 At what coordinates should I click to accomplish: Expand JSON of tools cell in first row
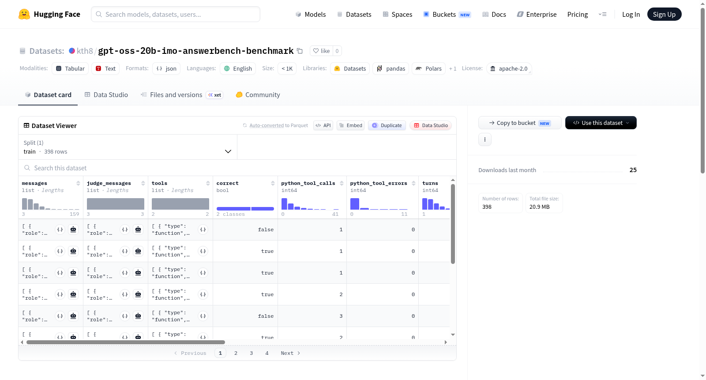click(x=203, y=230)
